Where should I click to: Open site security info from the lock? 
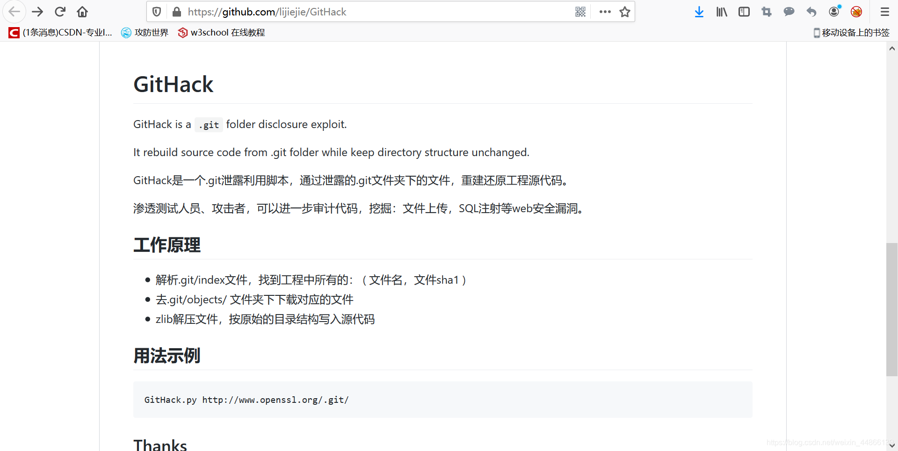click(x=177, y=12)
